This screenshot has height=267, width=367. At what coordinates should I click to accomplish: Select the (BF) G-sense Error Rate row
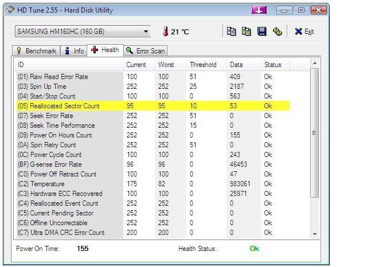pyautogui.click(x=152, y=164)
